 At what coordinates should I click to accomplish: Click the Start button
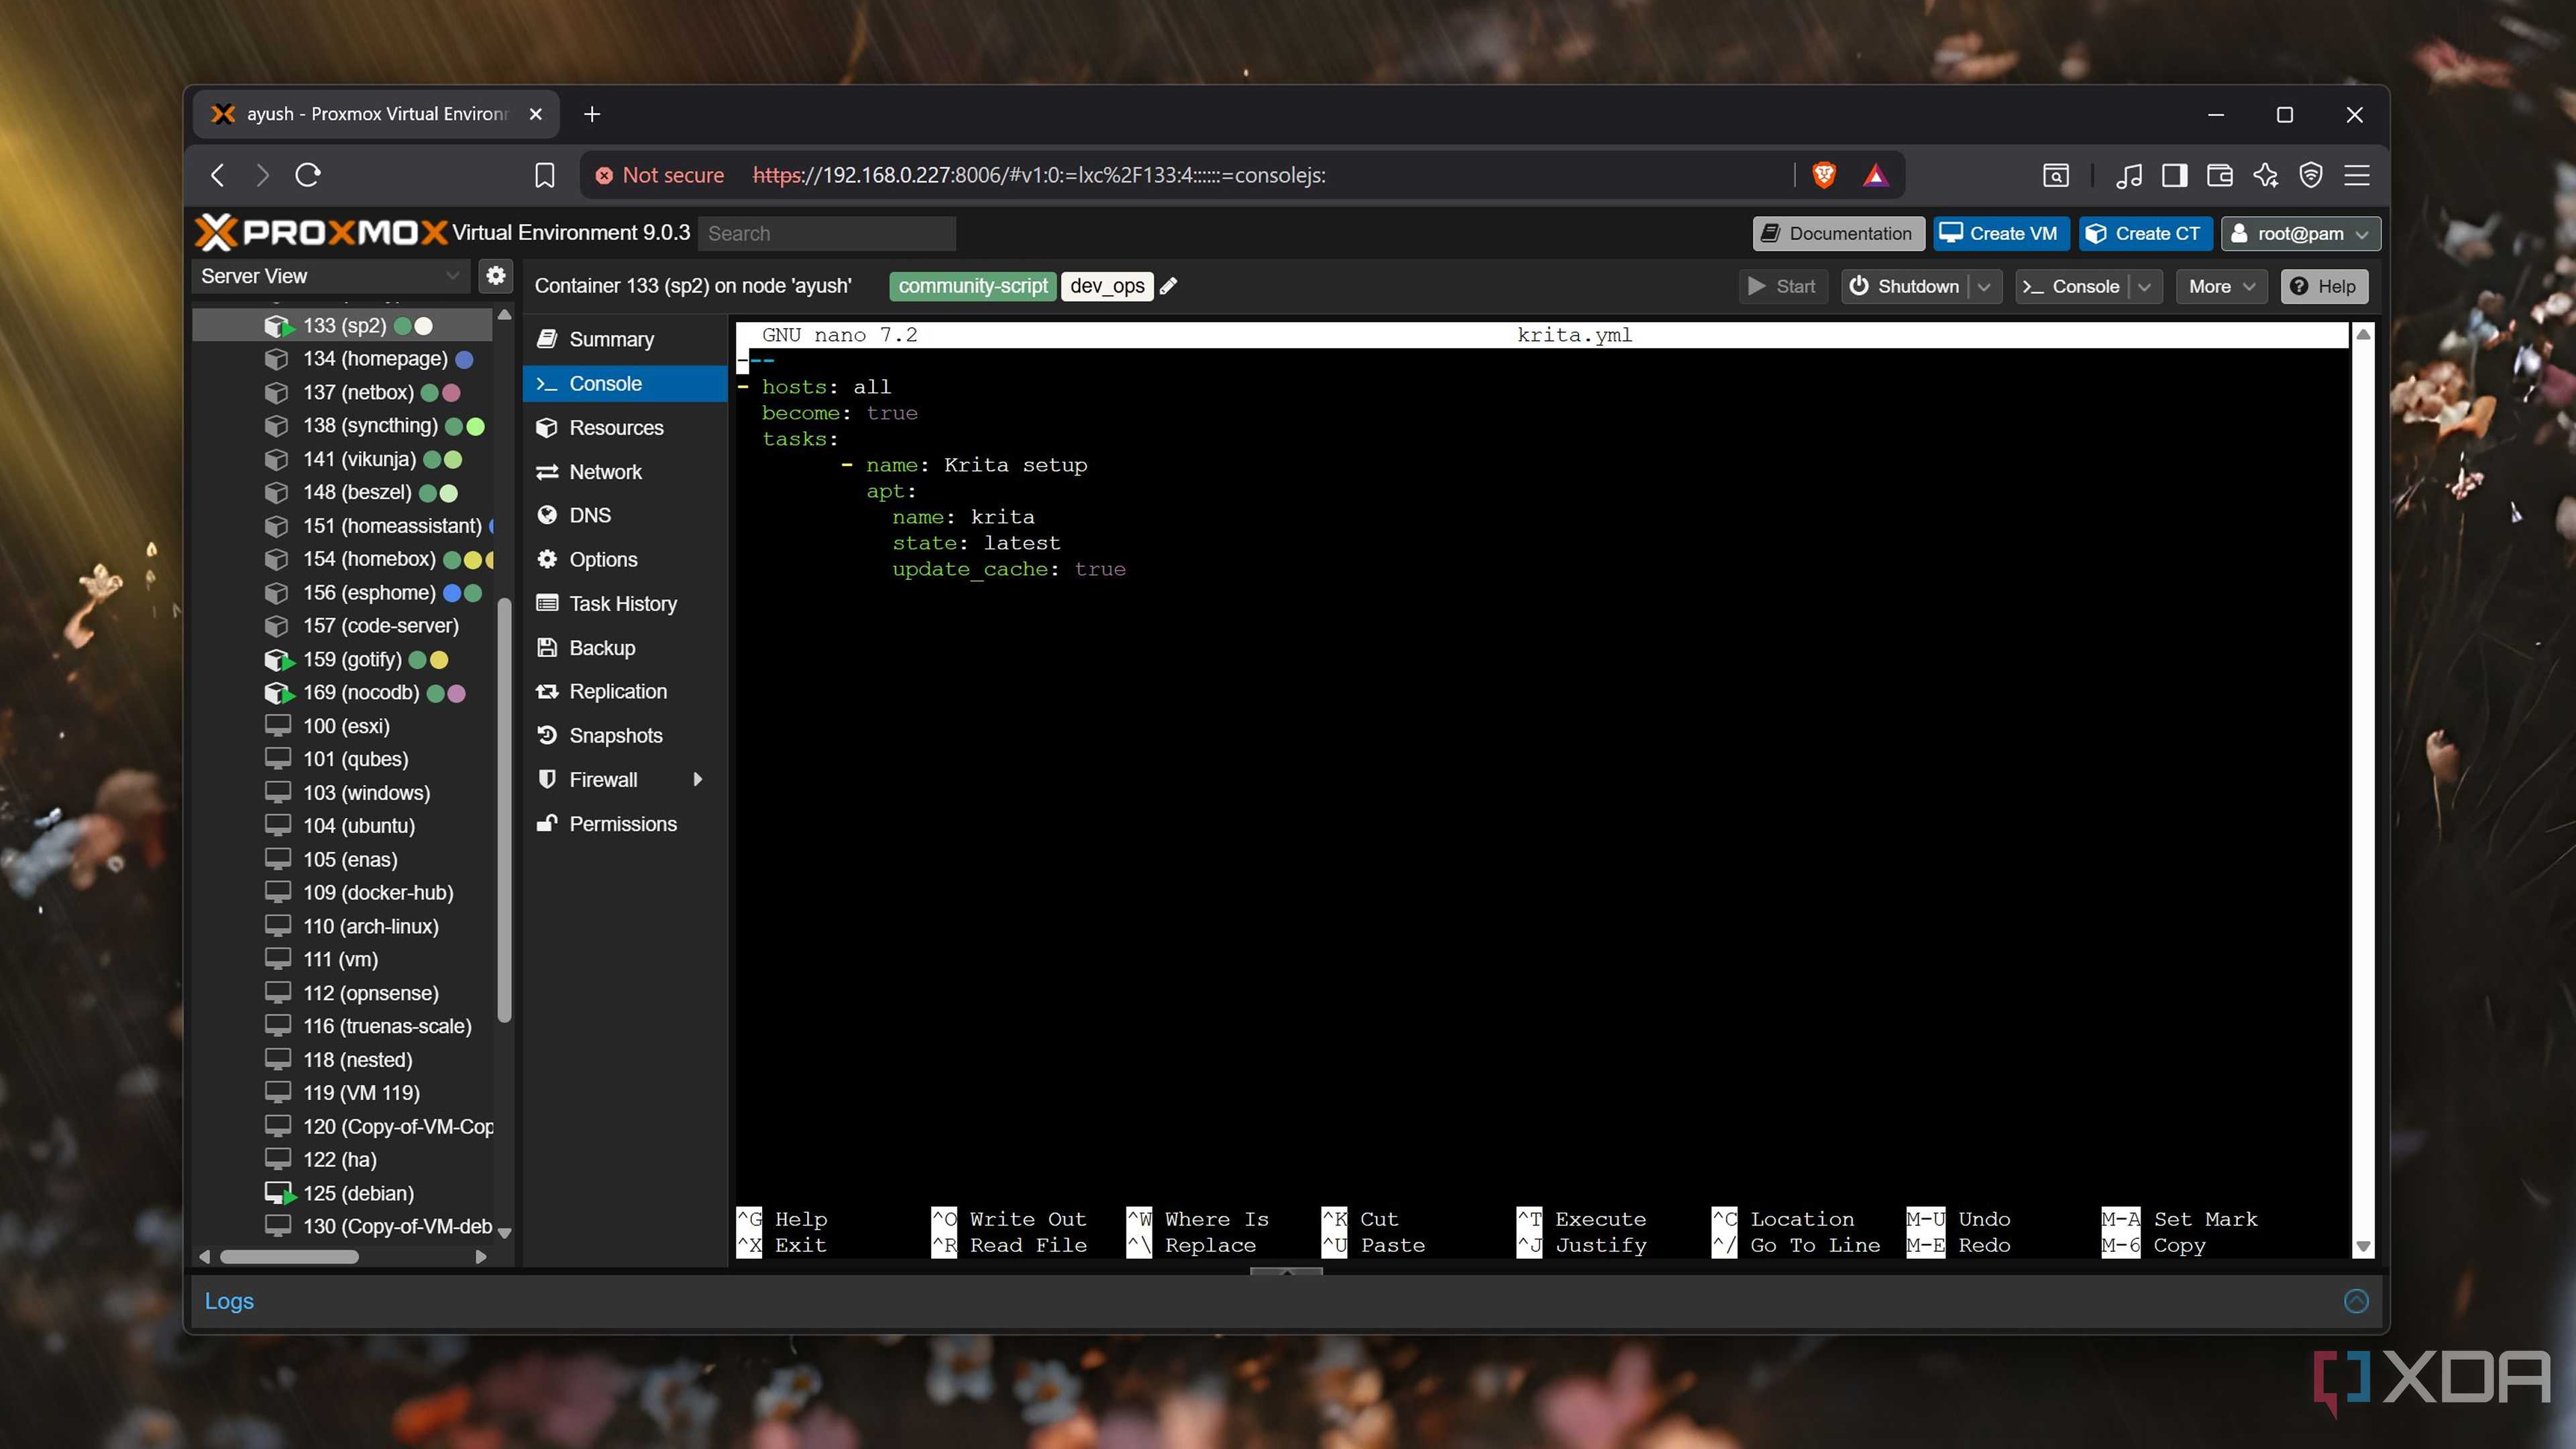coord(1783,286)
